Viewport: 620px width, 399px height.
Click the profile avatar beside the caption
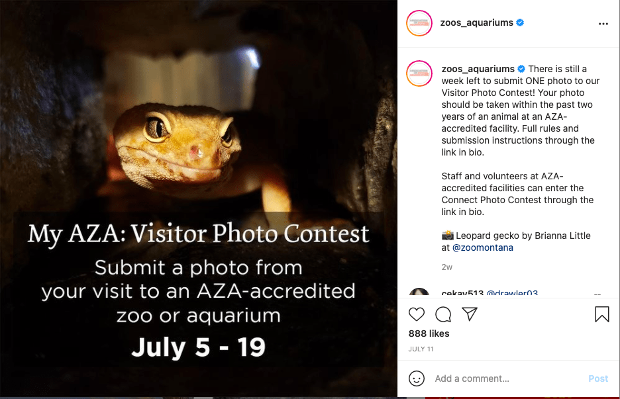point(419,72)
